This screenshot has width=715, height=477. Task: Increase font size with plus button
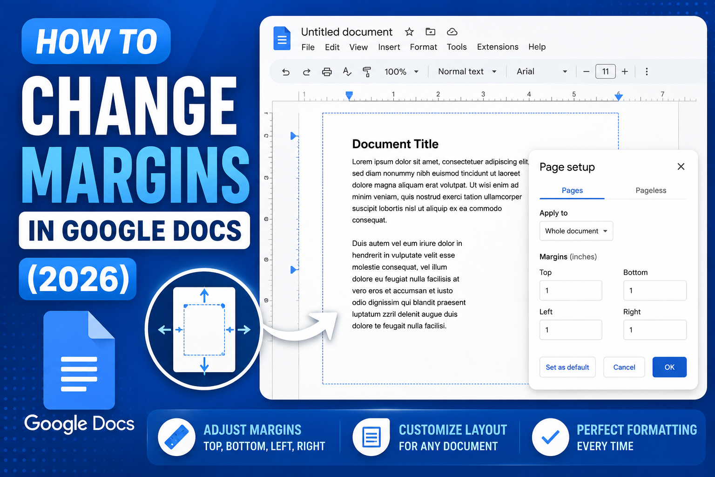[x=625, y=72]
